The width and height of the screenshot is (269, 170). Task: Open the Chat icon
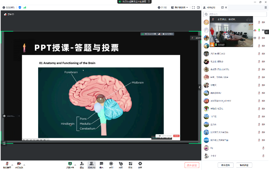(101, 164)
